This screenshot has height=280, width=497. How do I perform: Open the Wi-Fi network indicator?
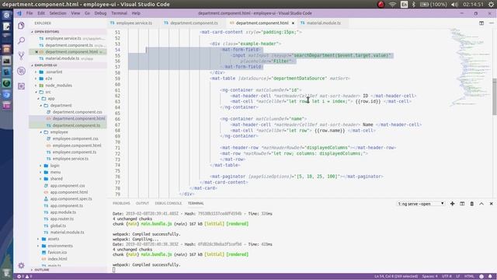pos(392,5)
